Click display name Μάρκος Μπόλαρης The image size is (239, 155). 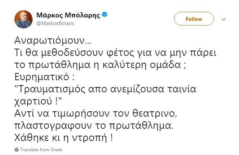pyautogui.click(x=68, y=16)
